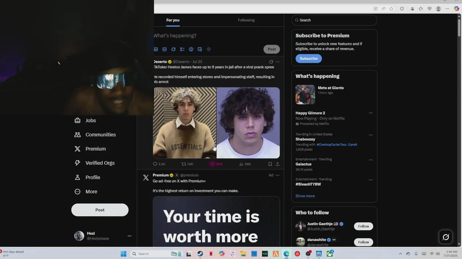Image resolution: width=462 pixels, height=259 pixels.
Task: Open Edge extensions puzzle icon
Action: pos(402,9)
